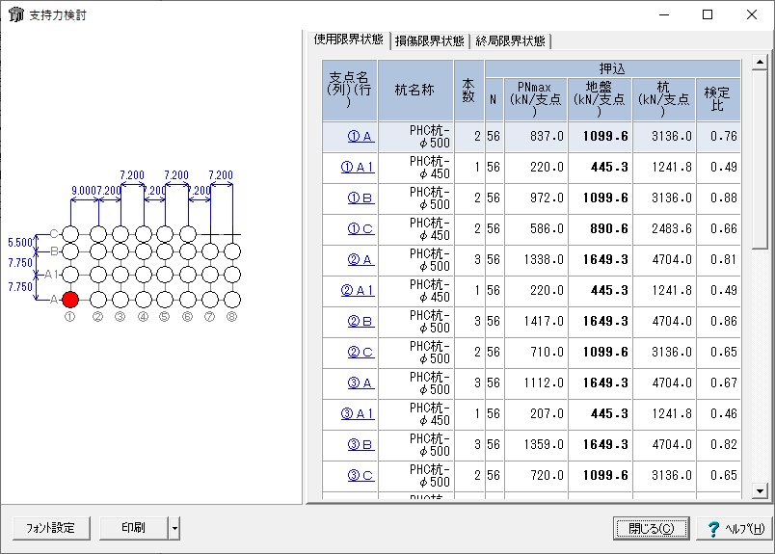The width and height of the screenshot is (775, 554).
Task: Select the pile circle at row B column ⑧
Action: click(x=232, y=251)
